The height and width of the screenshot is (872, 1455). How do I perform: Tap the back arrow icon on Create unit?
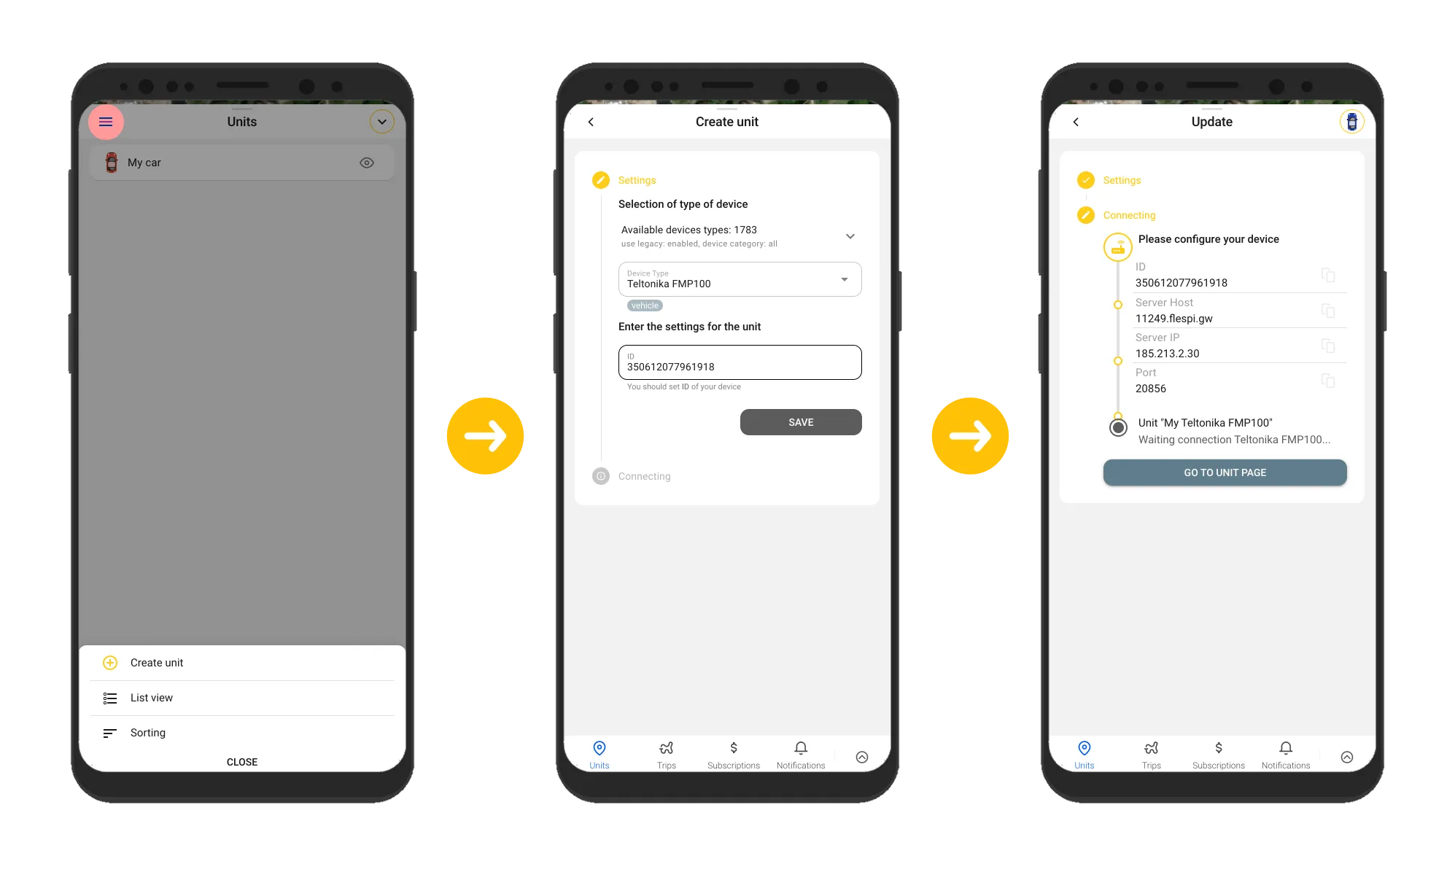tap(591, 122)
